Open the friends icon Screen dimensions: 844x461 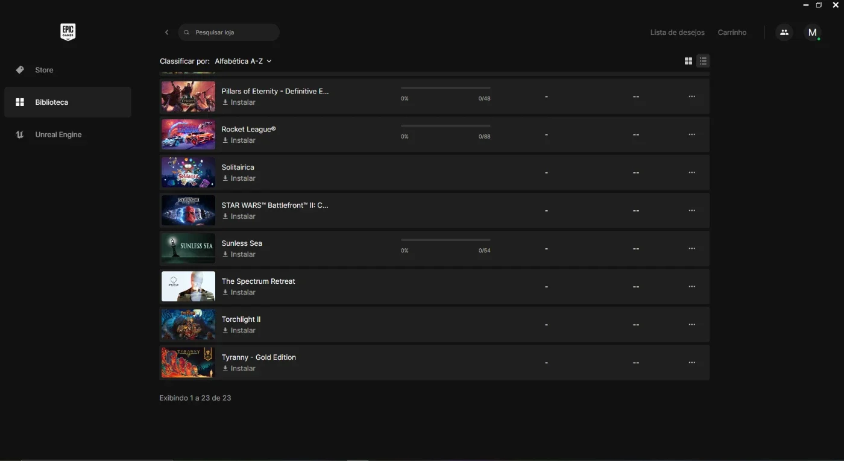point(784,33)
